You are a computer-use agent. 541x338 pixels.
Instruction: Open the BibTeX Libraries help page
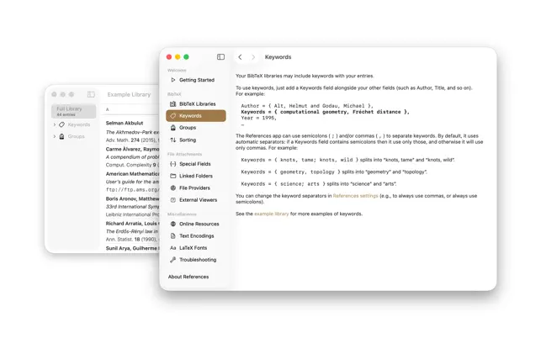pos(196,103)
